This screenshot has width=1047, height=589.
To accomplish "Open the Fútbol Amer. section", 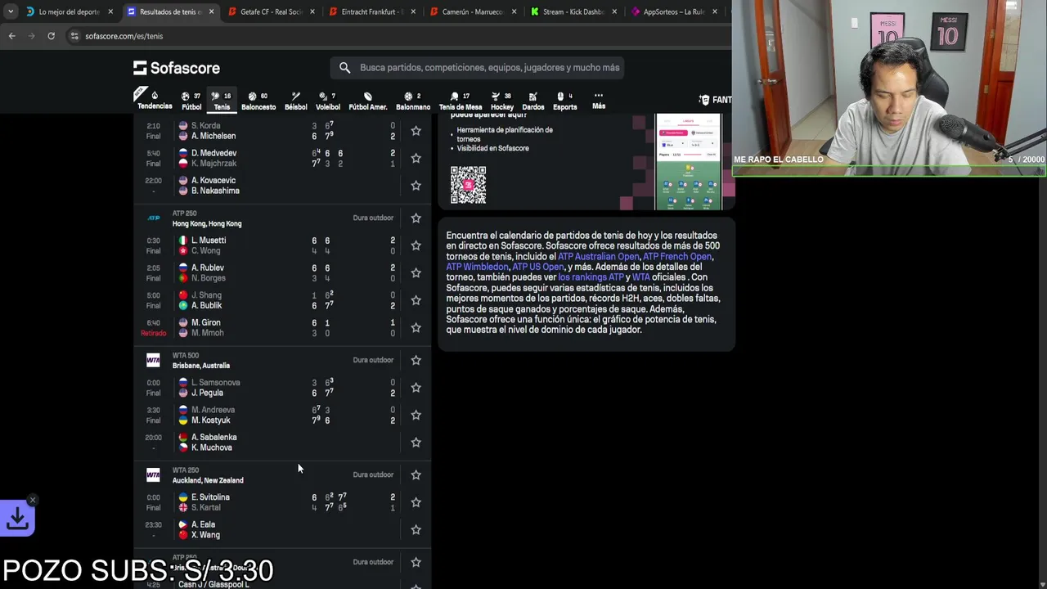I will (x=368, y=101).
